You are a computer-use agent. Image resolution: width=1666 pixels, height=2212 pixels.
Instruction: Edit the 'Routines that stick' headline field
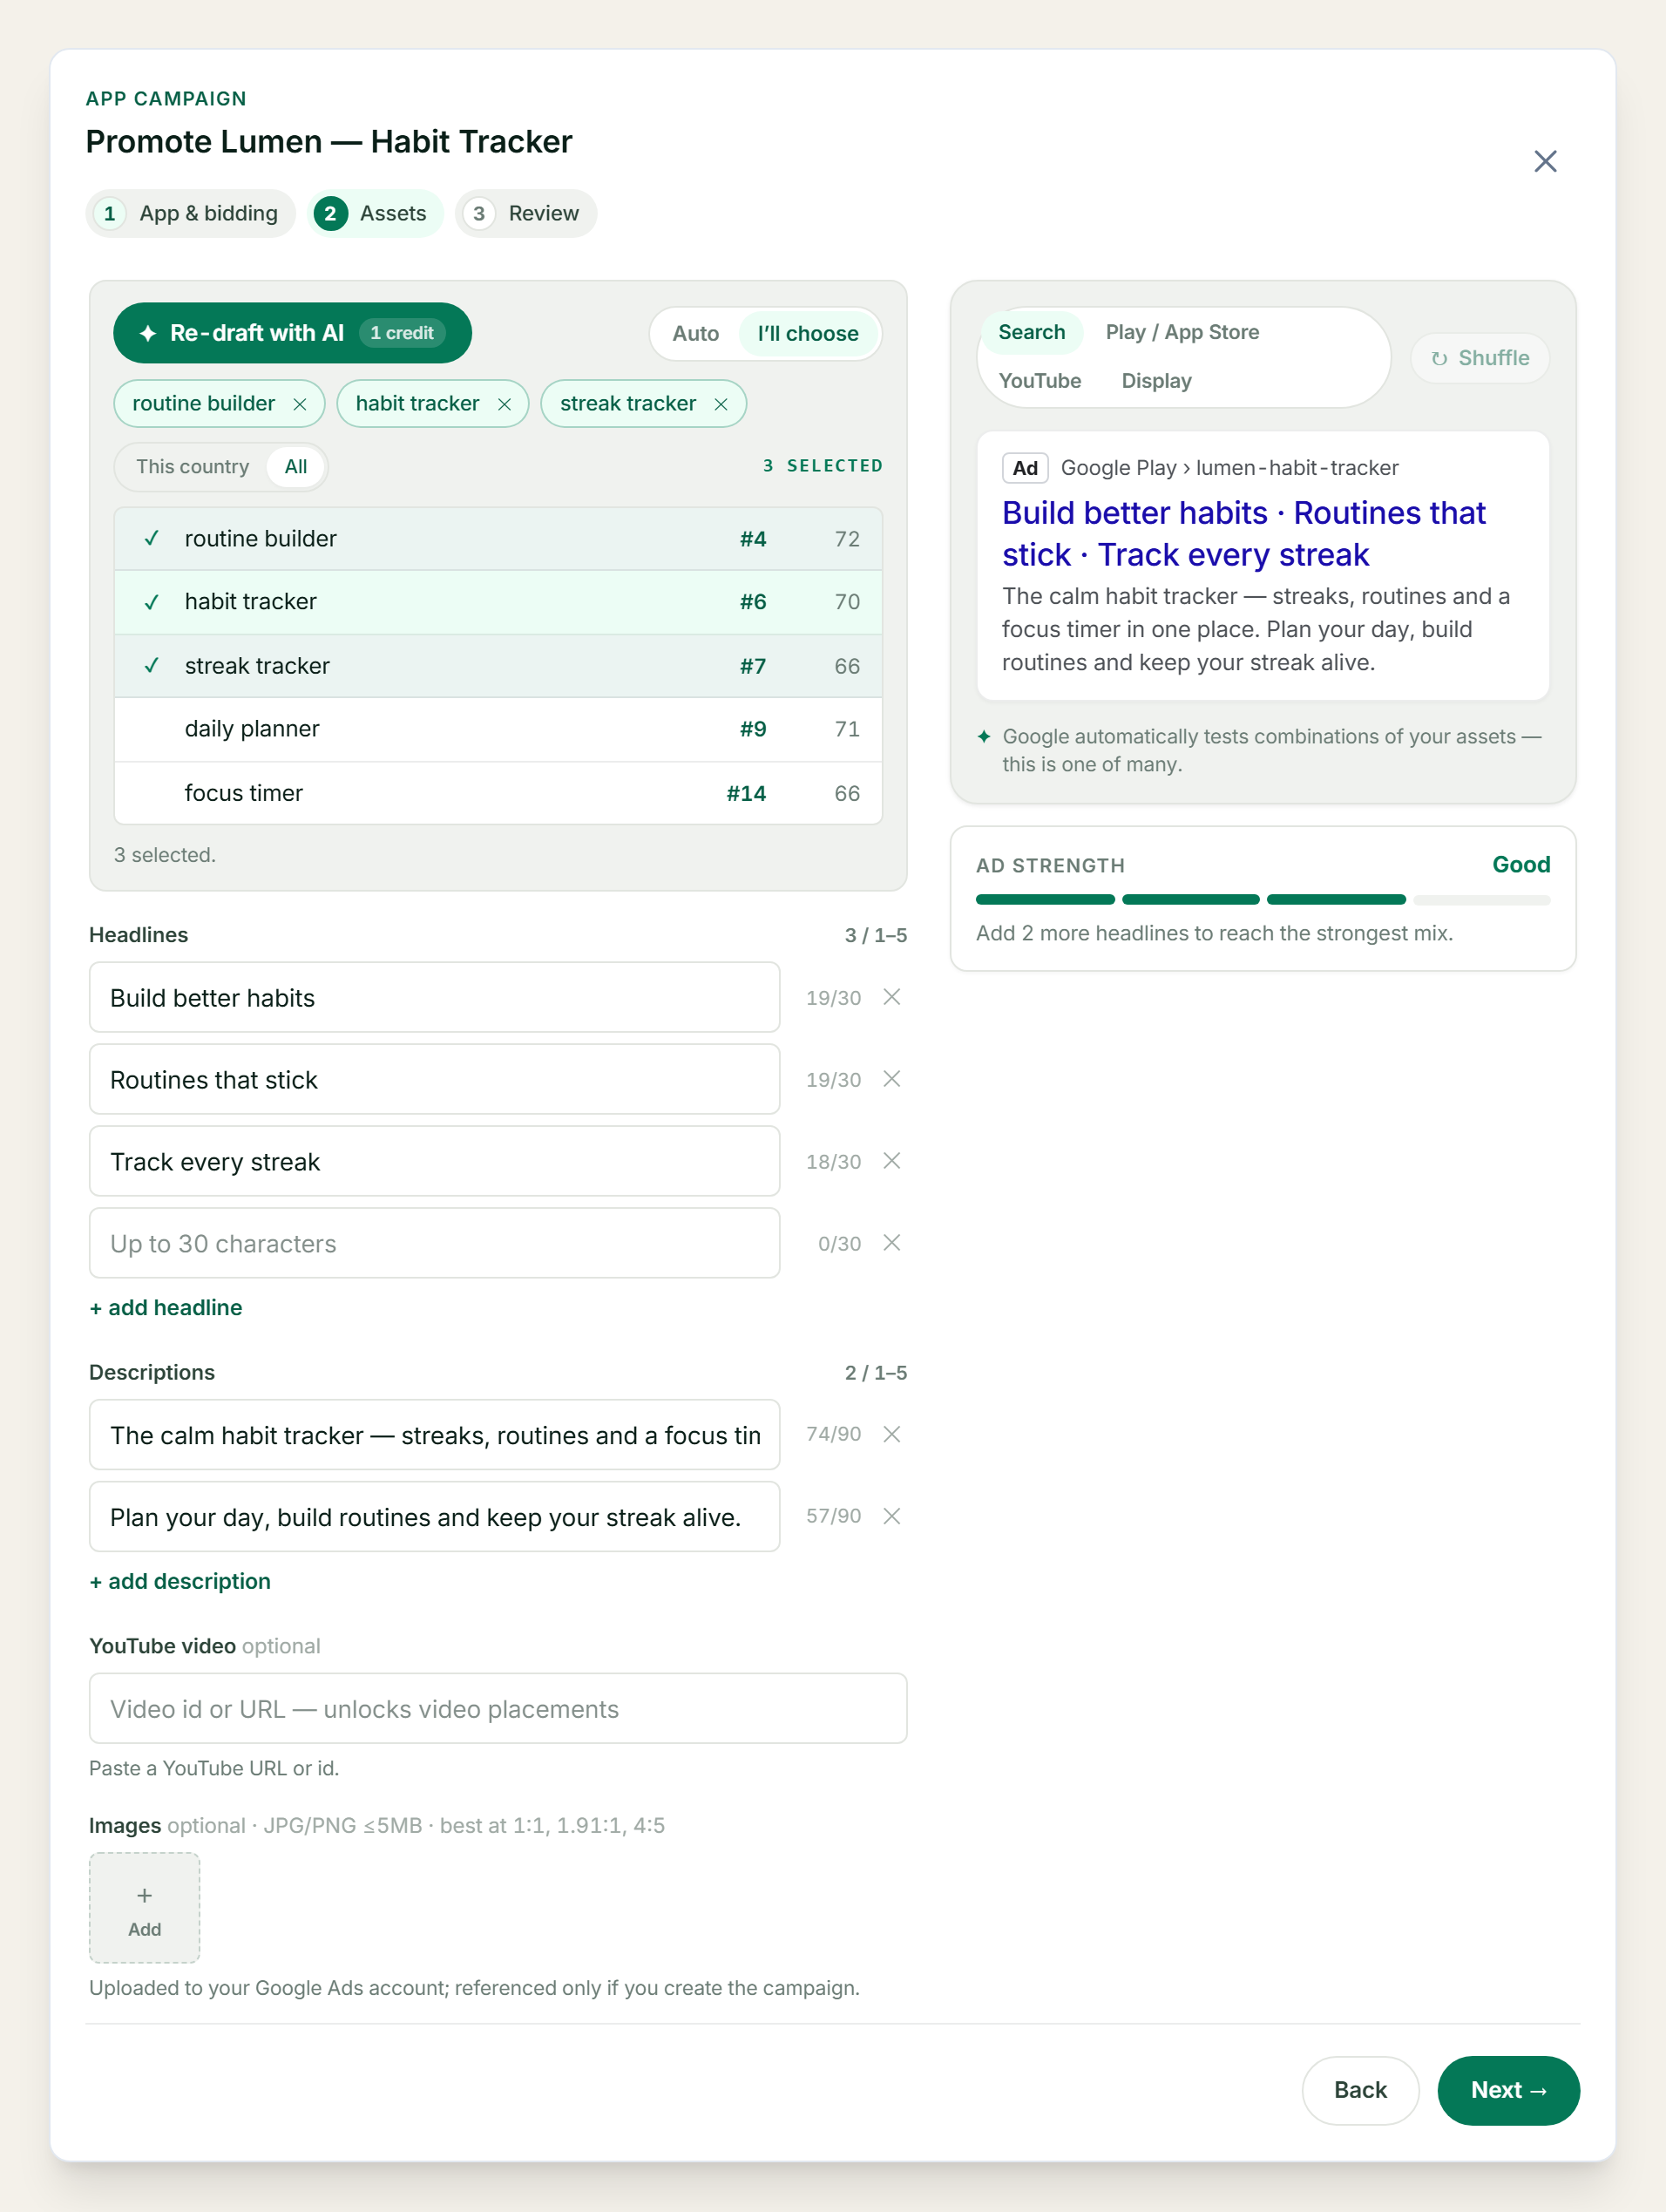pos(434,1079)
